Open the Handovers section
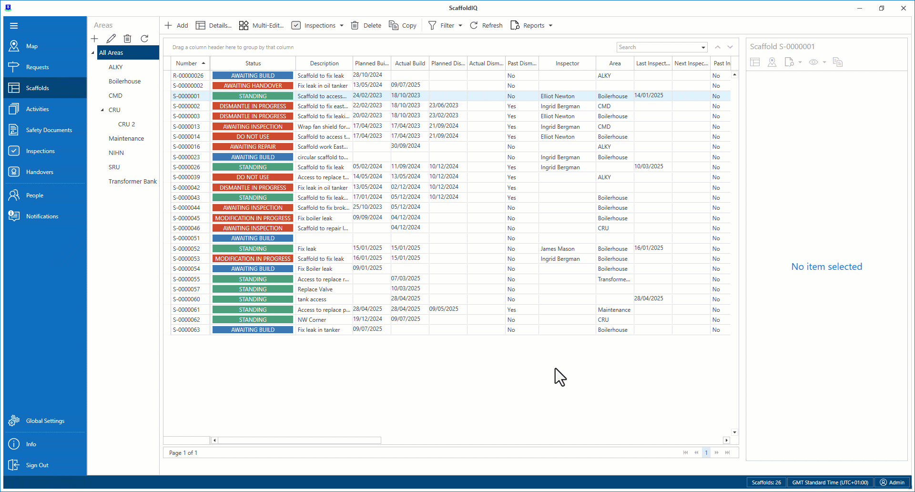Viewport: 915px width, 492px height. (x=40, y=172)
